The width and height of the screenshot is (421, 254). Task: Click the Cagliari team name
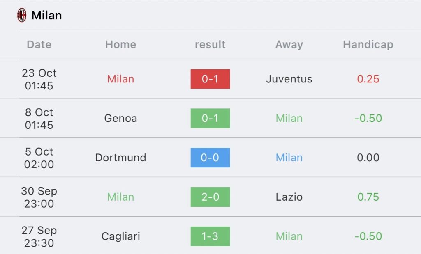(120, 237)
